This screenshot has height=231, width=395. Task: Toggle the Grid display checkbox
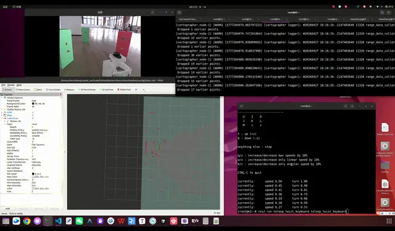tap(33, 112)
